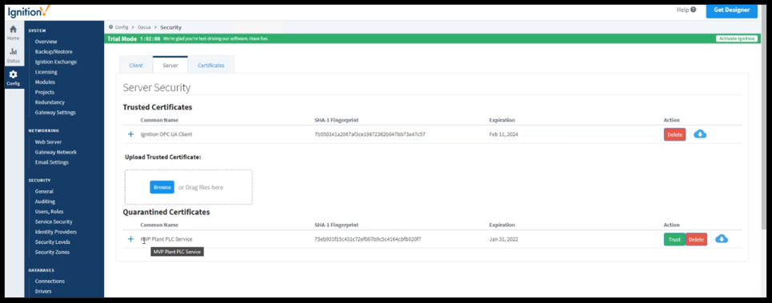Click the Jan 31, 2022 expiration

pyautogui.click(x=503, y=240)
